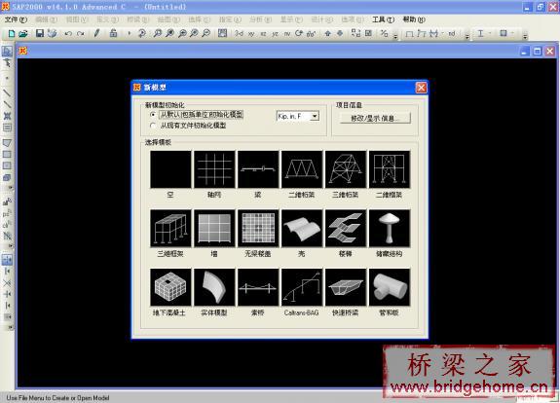The width and height of the screenshot is (560, 403).
Task: Open the 文件(F) menu
Action: tap(17, 19)
